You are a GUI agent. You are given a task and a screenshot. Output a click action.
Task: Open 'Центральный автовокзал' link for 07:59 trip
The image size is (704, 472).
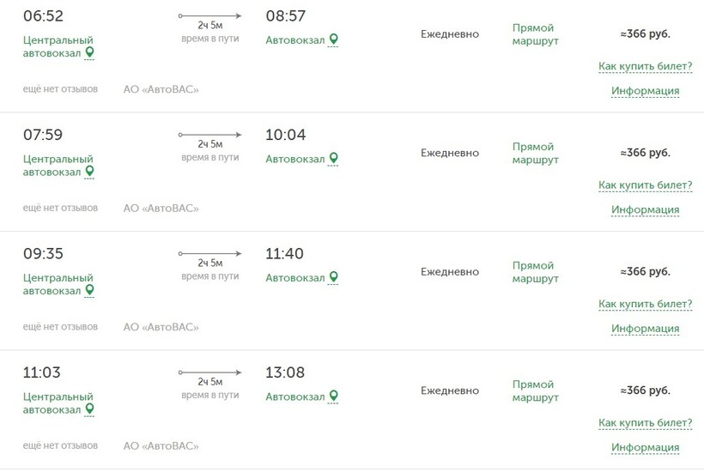[x=58, y=166]
